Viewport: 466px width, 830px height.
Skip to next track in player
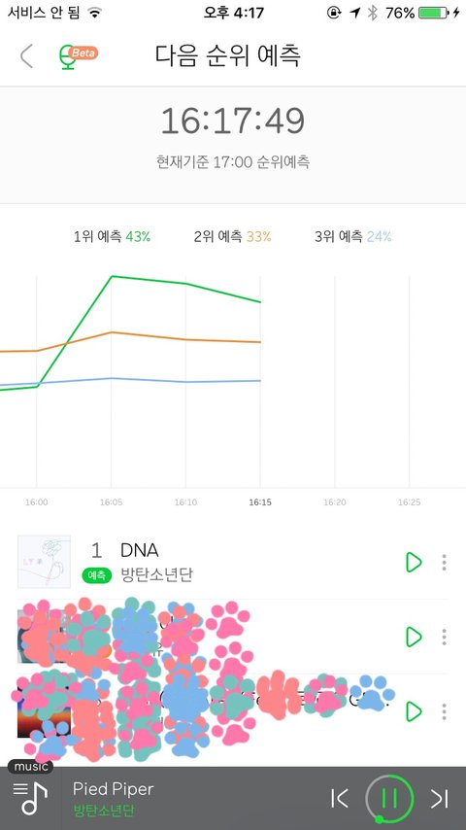tap(440, 798)
